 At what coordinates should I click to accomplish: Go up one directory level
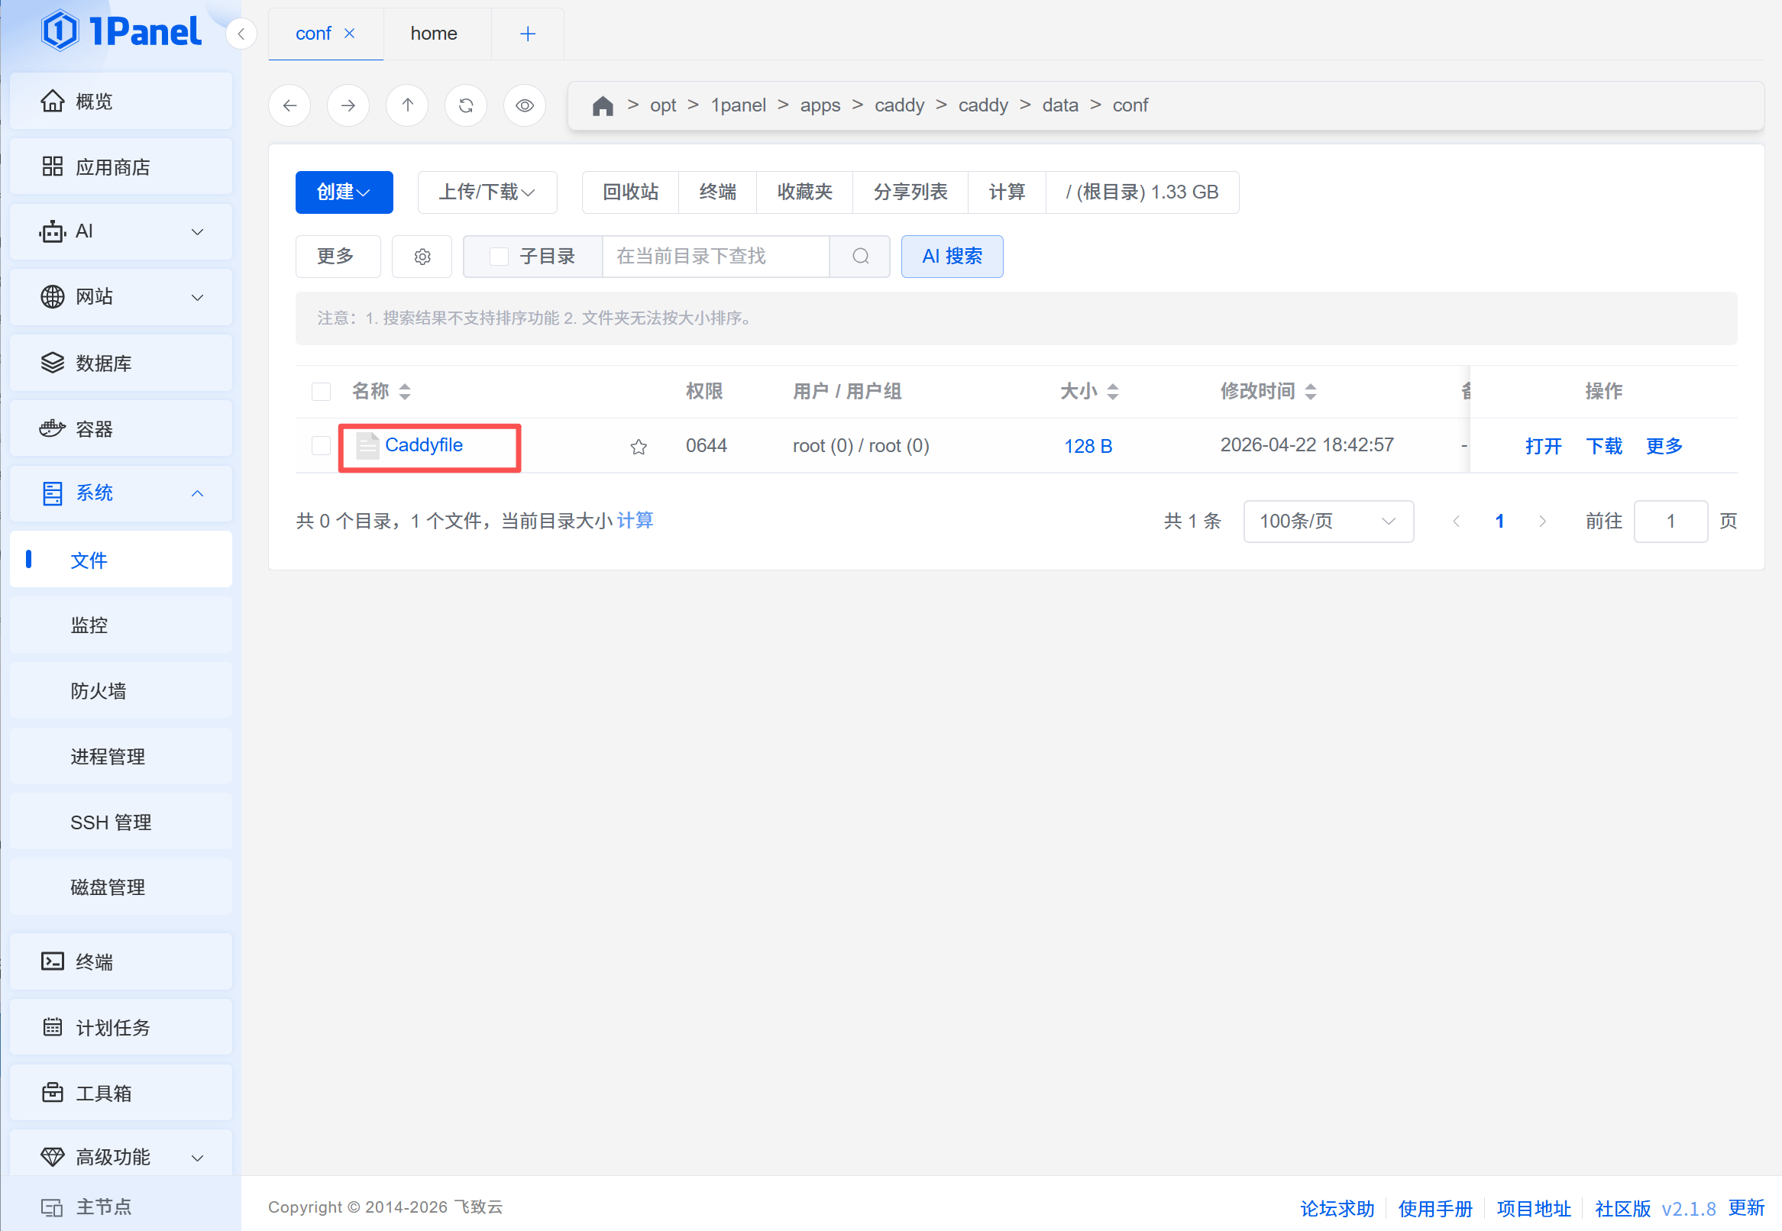pos(407,105)
